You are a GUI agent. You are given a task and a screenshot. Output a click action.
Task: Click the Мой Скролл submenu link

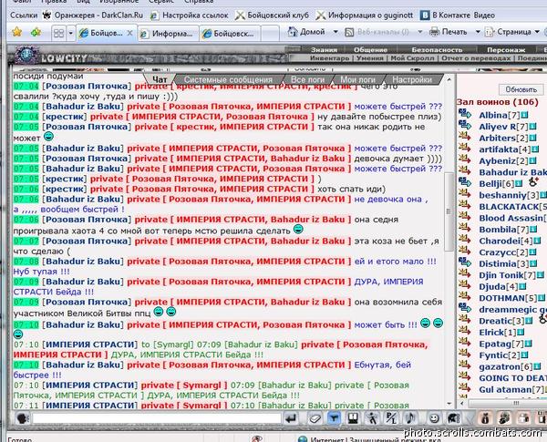point(412,58)
